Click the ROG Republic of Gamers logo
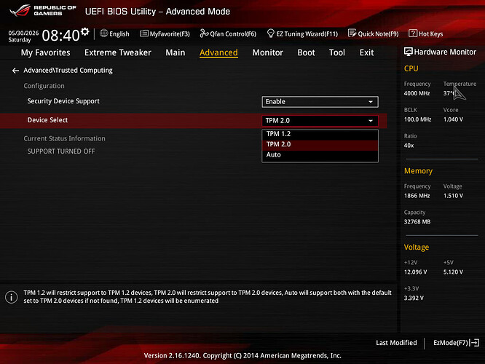Viewport: 485px width, 364px height. [43, 10]
